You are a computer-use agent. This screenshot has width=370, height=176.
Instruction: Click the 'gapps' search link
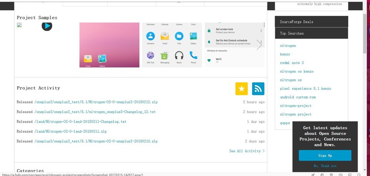[285, 123]
